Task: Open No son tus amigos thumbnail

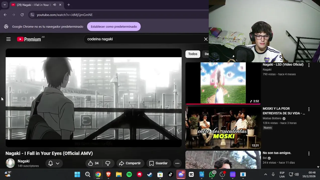Action: (223, 160)
